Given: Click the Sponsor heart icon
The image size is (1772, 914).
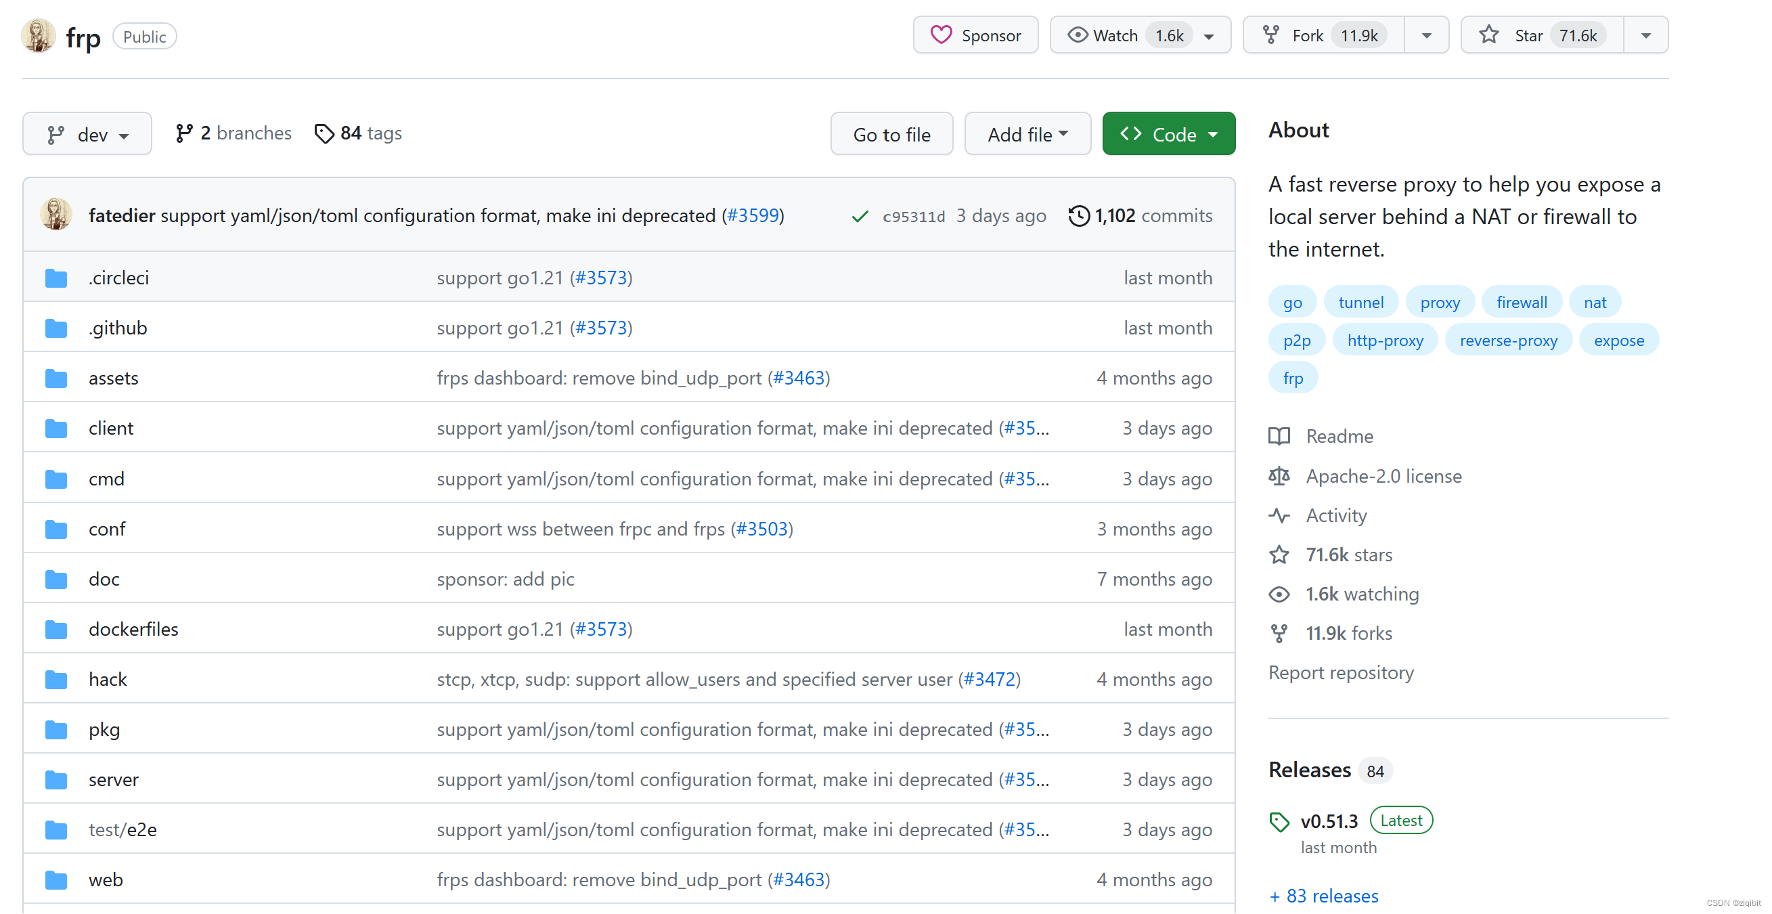Looking at the screenshot, I should pyautogui.click(x=939, y=35).
